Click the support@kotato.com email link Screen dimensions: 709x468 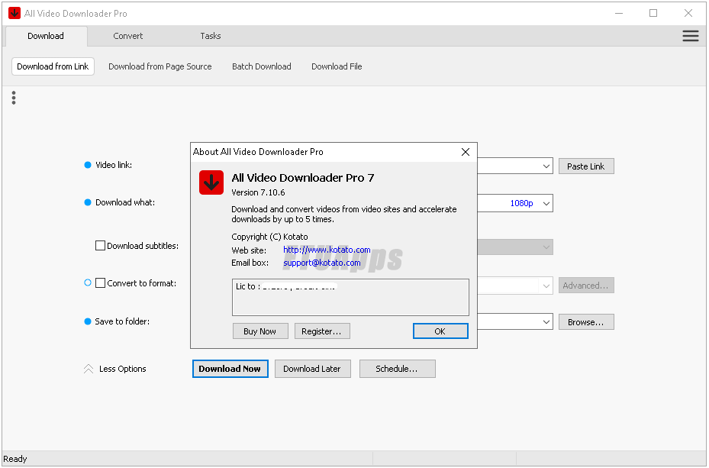[x=322, y=263]
